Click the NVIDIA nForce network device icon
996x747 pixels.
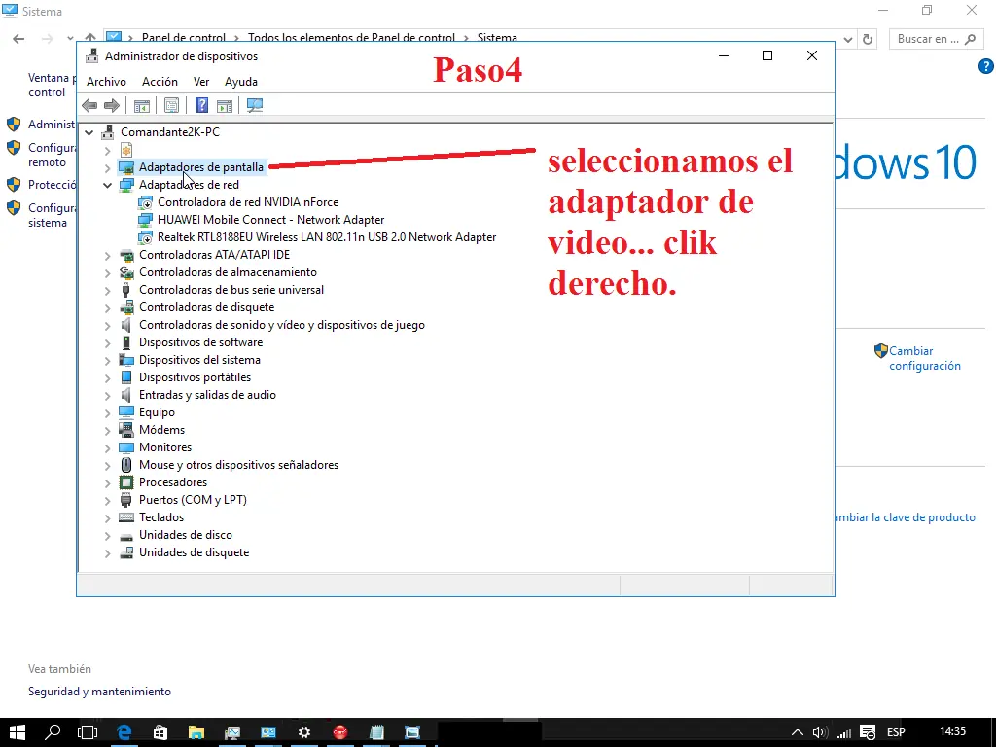[146, 202]
